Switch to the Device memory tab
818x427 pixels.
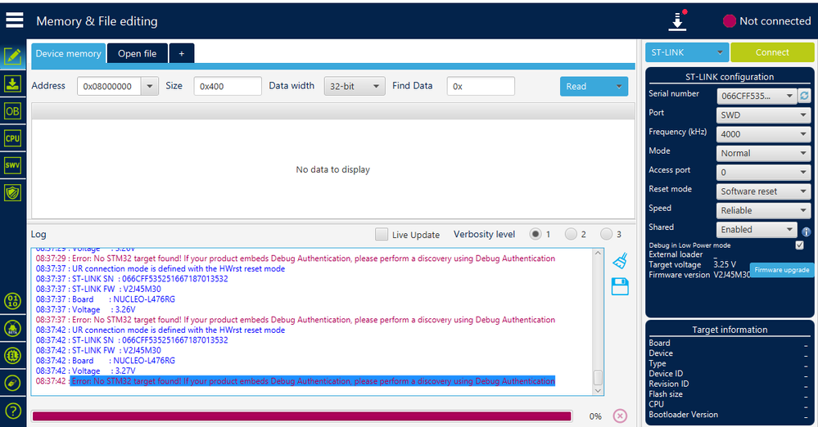68,53
